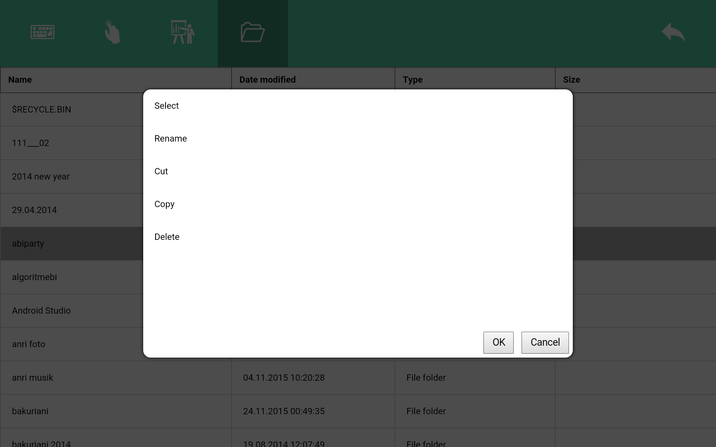Switch to touchpad mouse mode icon
The height and width of the screenshot is (447, 716).
click(x=112, y=32)
